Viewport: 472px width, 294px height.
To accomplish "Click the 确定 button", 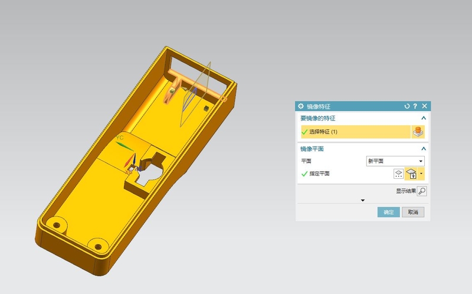I will 388,212.
